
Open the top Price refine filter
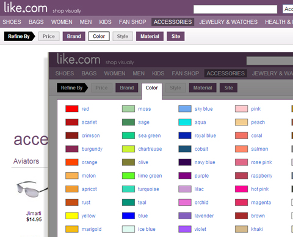pos(49,36)
